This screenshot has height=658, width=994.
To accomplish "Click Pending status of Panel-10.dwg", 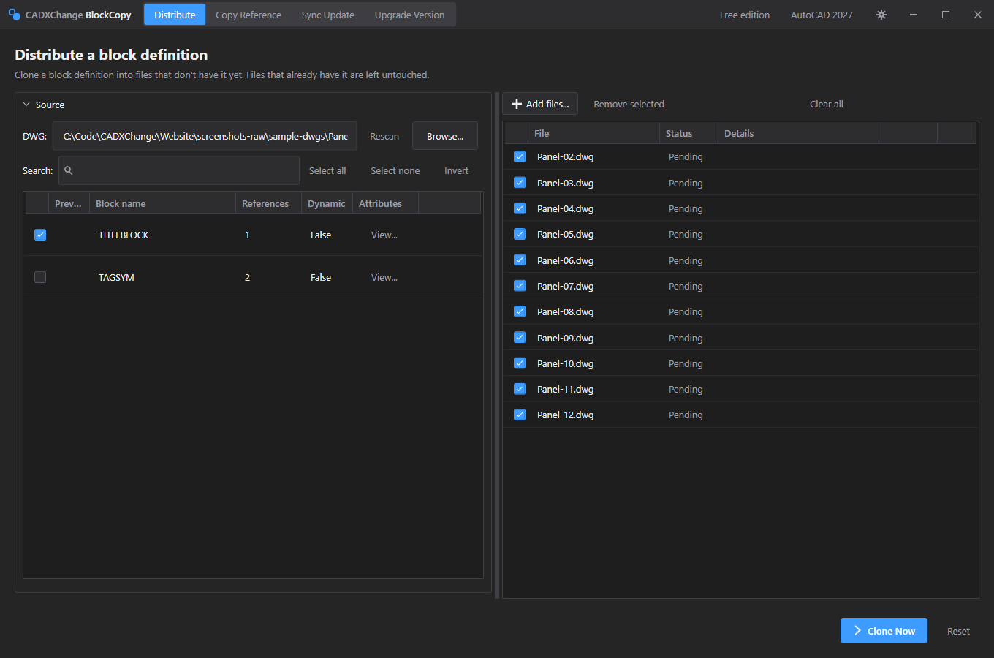I will (686, 363).
